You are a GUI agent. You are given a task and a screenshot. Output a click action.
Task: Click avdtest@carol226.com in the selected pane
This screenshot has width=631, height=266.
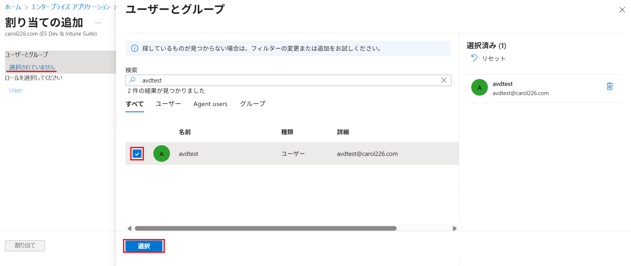pos(520,93)
